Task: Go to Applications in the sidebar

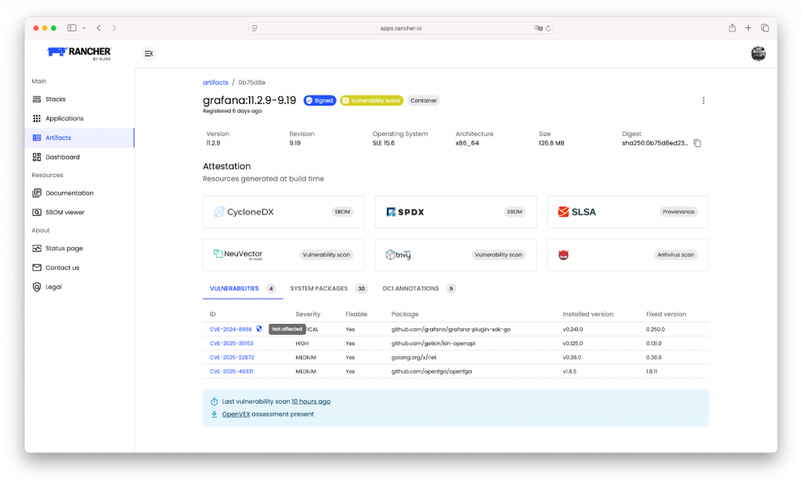Action: 64,119
